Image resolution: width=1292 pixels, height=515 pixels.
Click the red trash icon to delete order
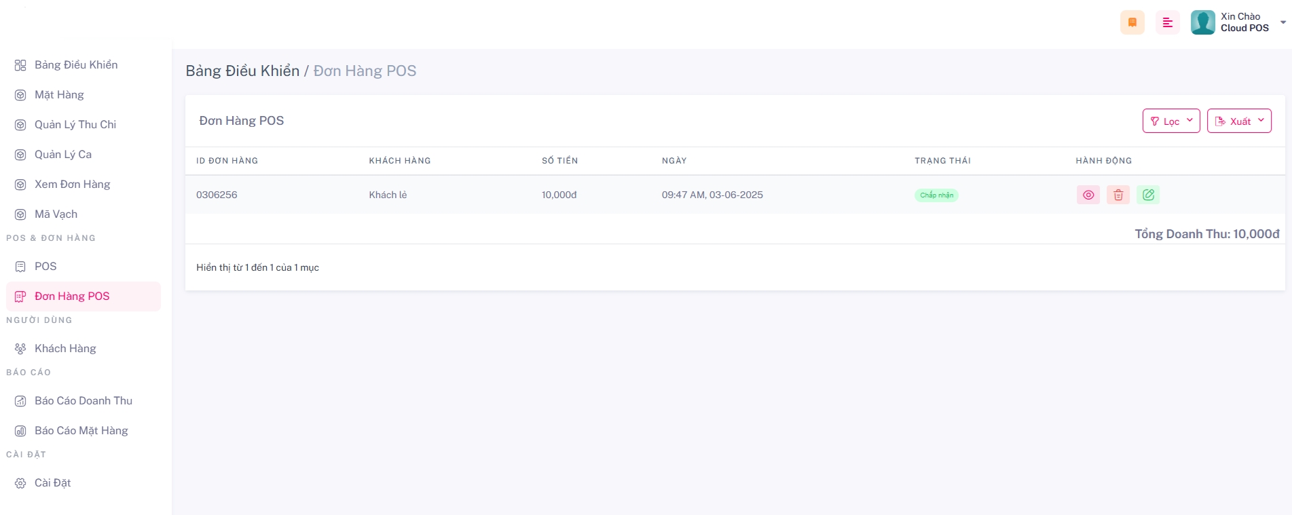[x=1118, y=195]
